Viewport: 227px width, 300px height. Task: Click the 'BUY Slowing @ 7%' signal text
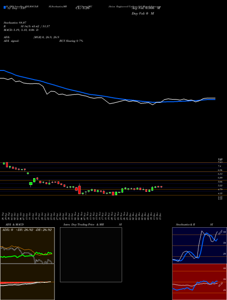coord(71,41)
